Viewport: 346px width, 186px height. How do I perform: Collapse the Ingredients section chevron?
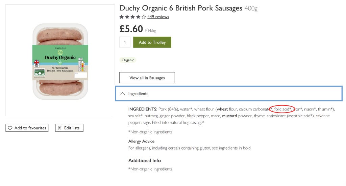coord(123,94)
